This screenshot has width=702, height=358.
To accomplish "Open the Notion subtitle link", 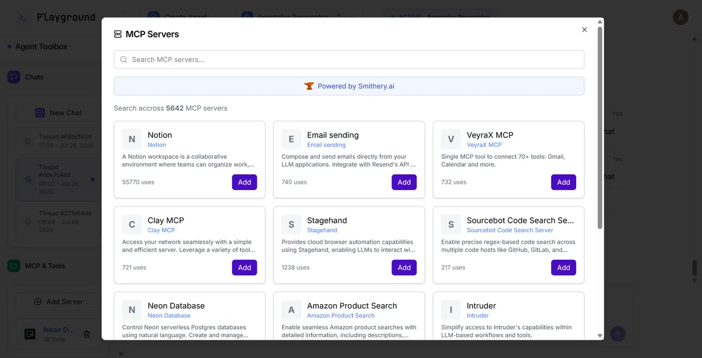I will 157,145.
